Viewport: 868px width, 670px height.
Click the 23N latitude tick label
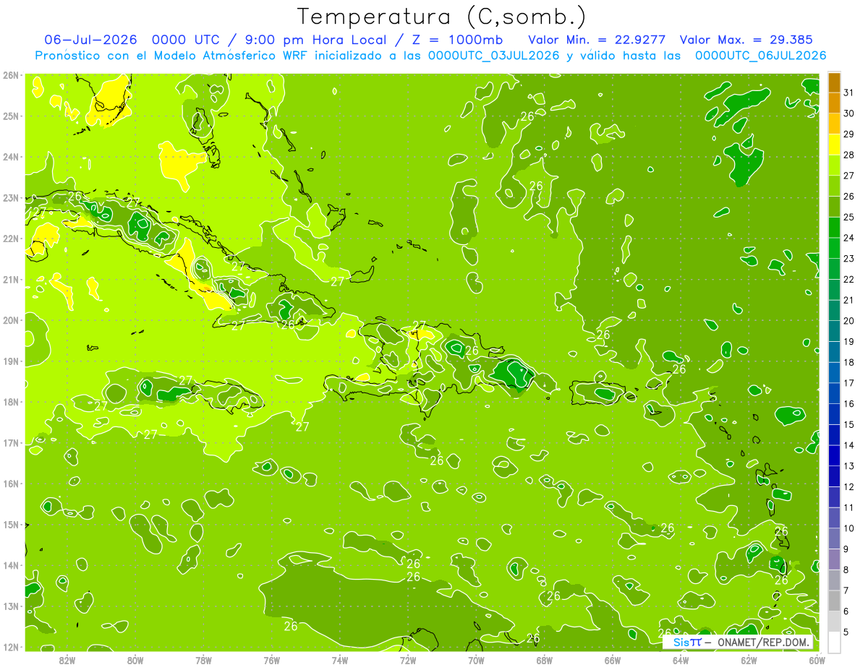(x=11, y=197)
